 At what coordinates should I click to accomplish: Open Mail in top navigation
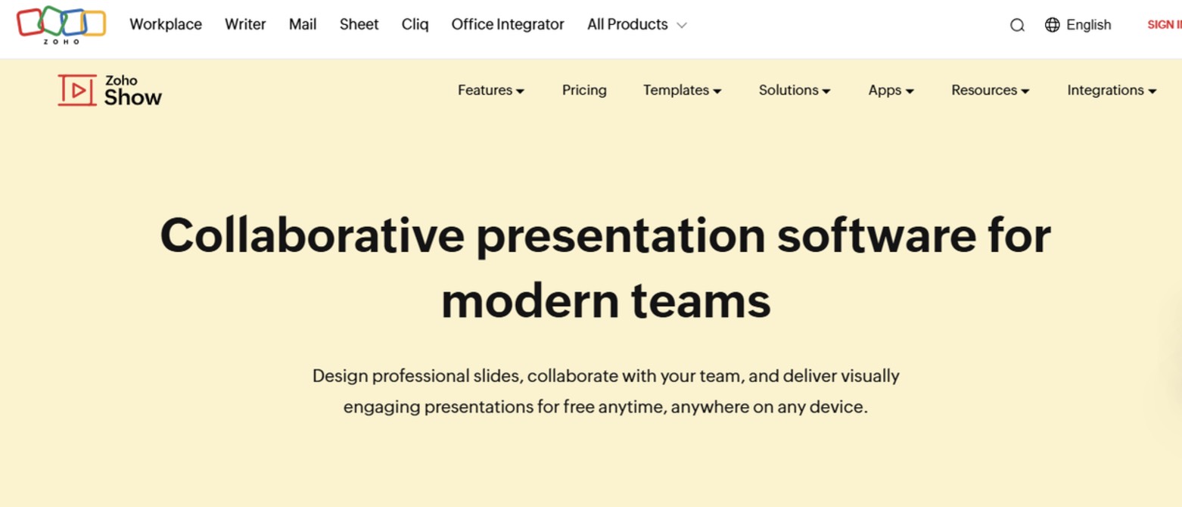coord(303,24)
